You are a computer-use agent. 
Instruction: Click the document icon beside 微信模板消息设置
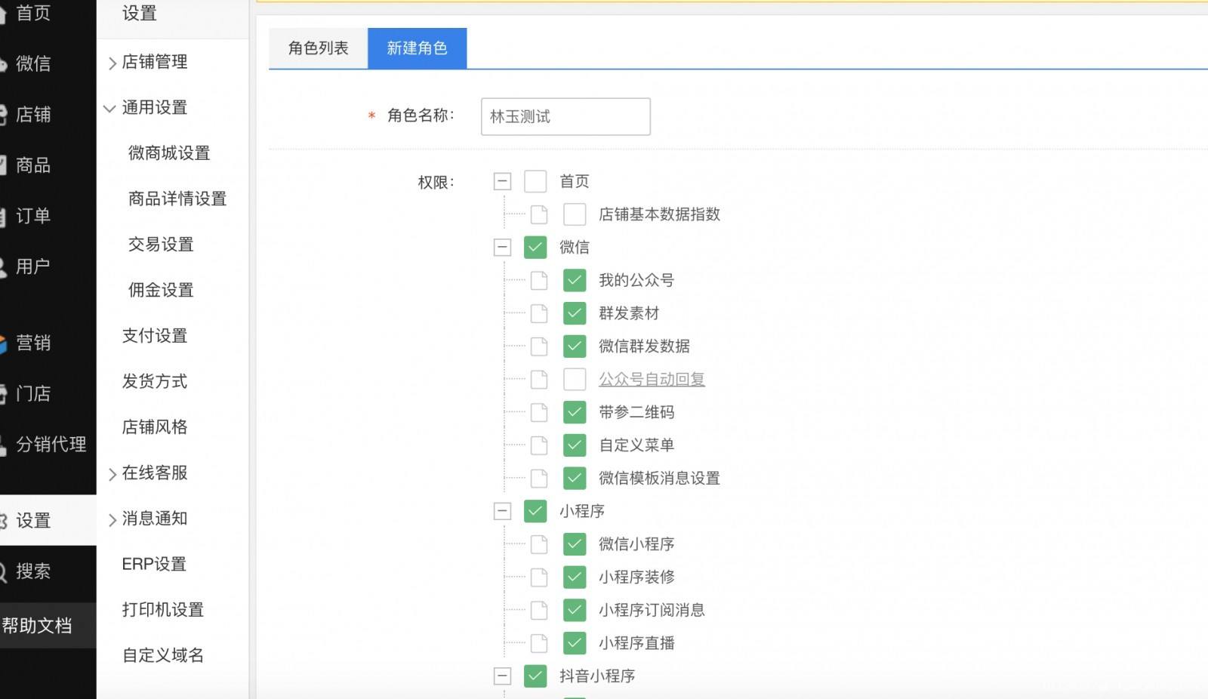click(539, 478)
